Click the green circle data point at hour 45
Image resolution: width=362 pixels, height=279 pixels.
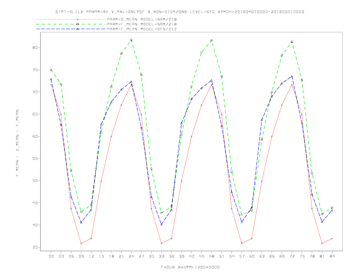tap(202, 52)
